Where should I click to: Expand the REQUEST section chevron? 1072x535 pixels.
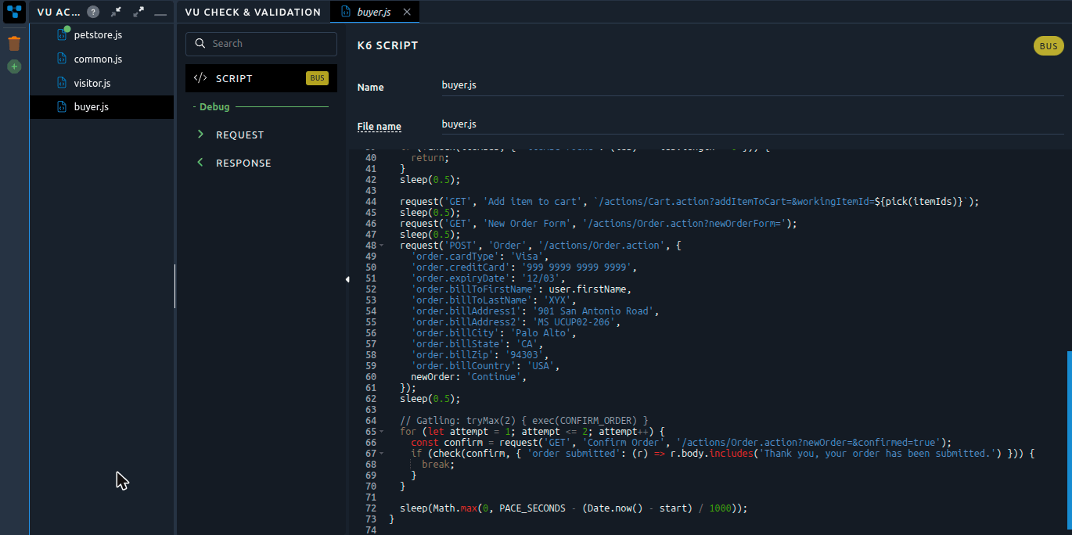(x=200, y=135)
